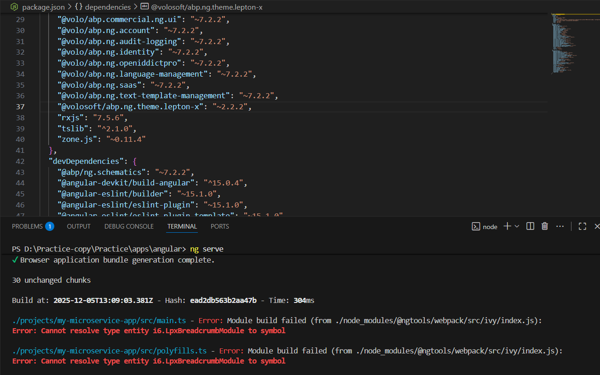Close the bottom panel
Image resolution: width=600 pixels, height=375 pixels.
[x=597, y=226]
